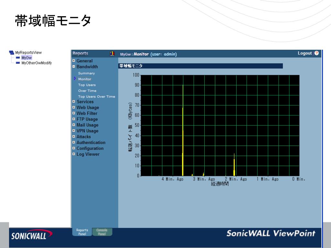331x248 pixels.
Task: Click the tallest yellow spike in graph
Action: [x=183, y=129]
